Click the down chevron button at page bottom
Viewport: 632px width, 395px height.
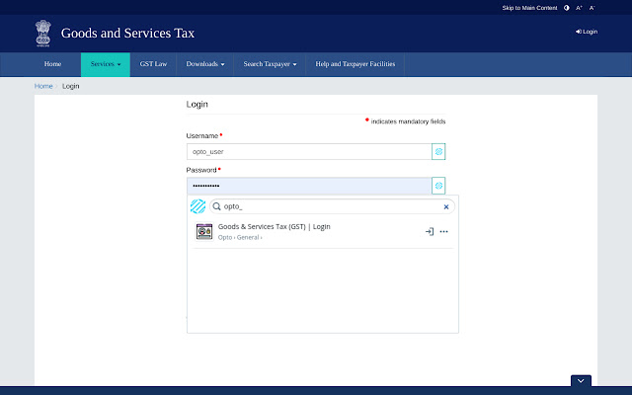[581, 381]
